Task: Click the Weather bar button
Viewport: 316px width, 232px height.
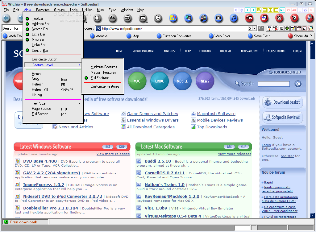Action: click(x=99, y=36)
